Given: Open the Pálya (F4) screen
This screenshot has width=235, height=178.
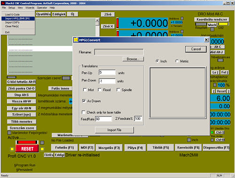Looking at the screenshot, I should coord(135,147).
